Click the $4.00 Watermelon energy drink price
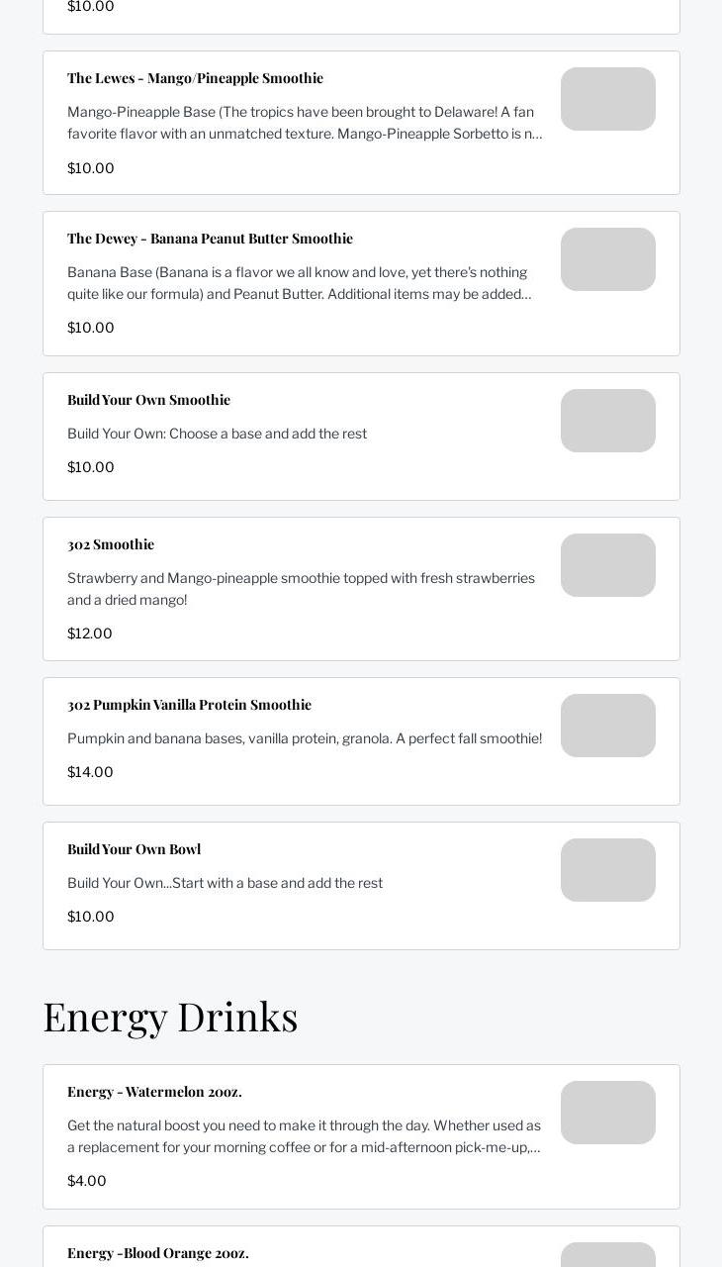Viewport: 722px width, 1267px height. click(x=87, y=1181)
